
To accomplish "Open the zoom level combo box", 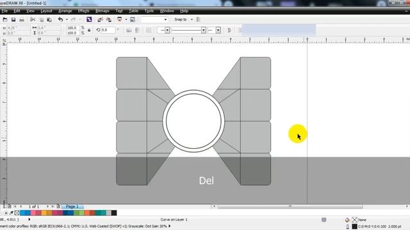I will point(154,20).
